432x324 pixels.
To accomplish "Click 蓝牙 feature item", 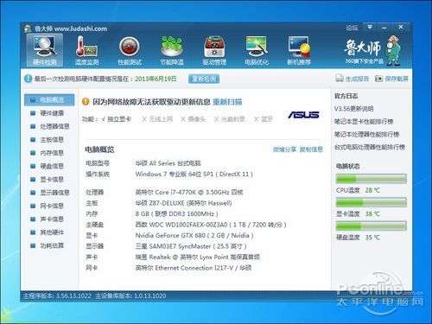I will (x=267, y=119).
